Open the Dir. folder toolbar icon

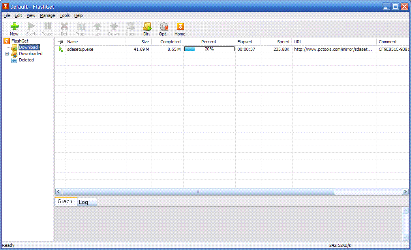pos(147,26)
